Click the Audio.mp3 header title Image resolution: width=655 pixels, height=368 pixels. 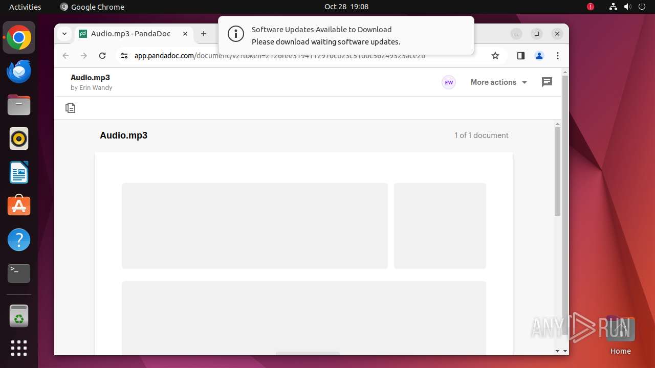click(x=90, y=78)
